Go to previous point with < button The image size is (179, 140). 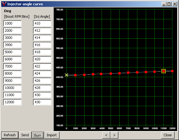[x=106, y=135]
